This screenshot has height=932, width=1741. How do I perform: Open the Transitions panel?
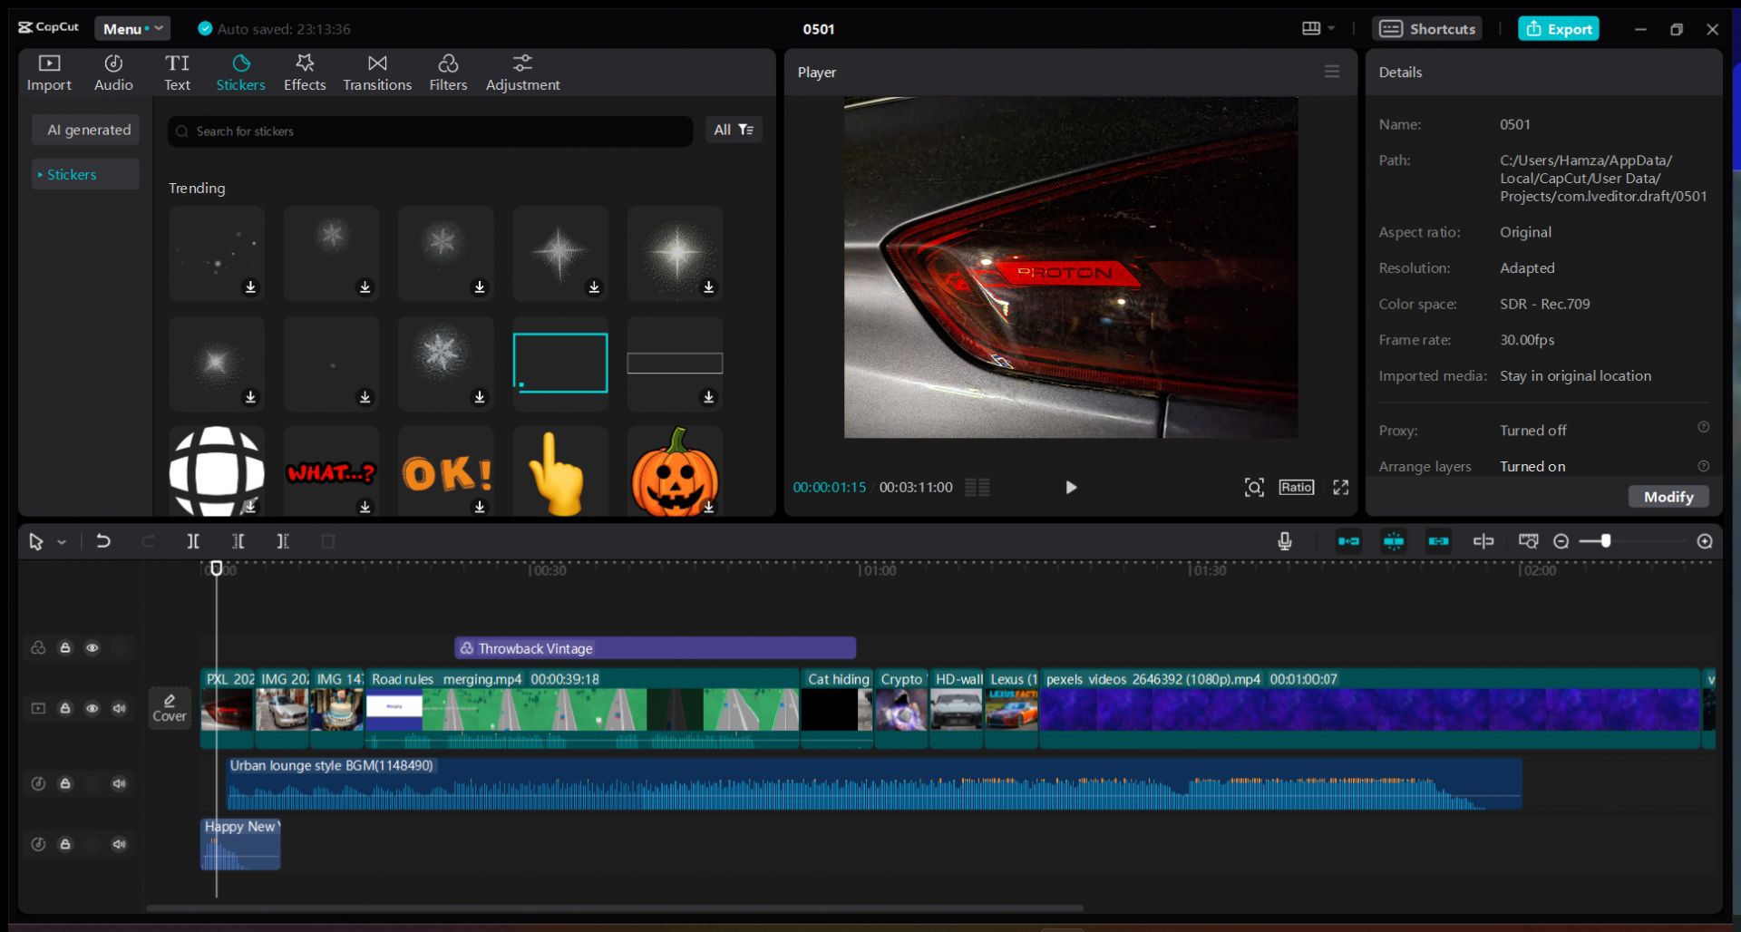(x=376, y=72)
